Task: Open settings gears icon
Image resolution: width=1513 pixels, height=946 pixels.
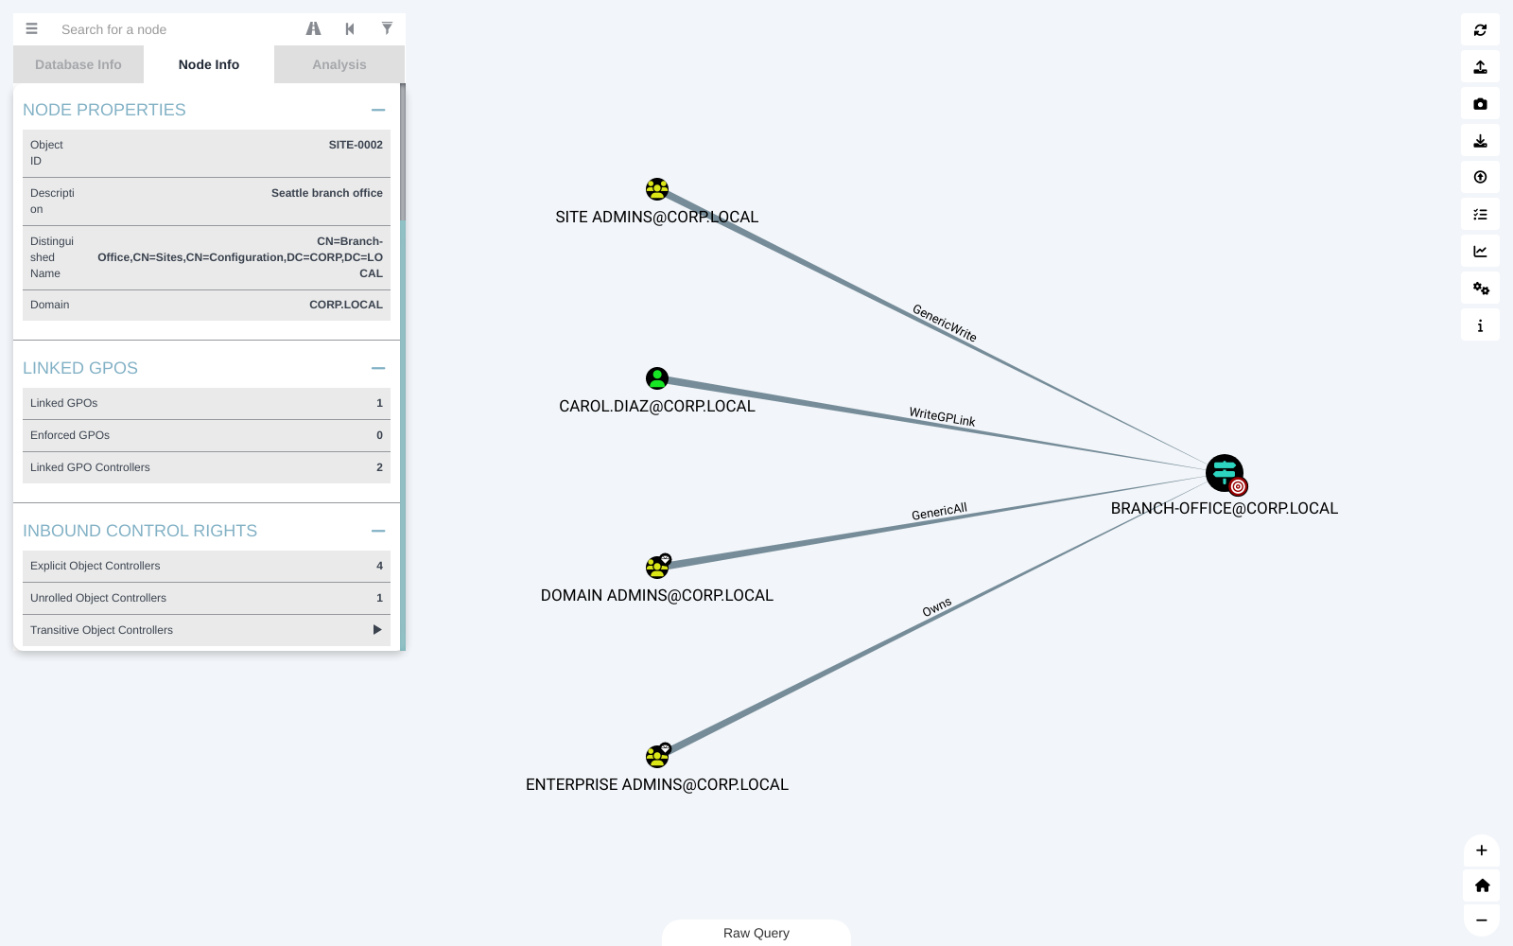Action: tap(1480, 289)
